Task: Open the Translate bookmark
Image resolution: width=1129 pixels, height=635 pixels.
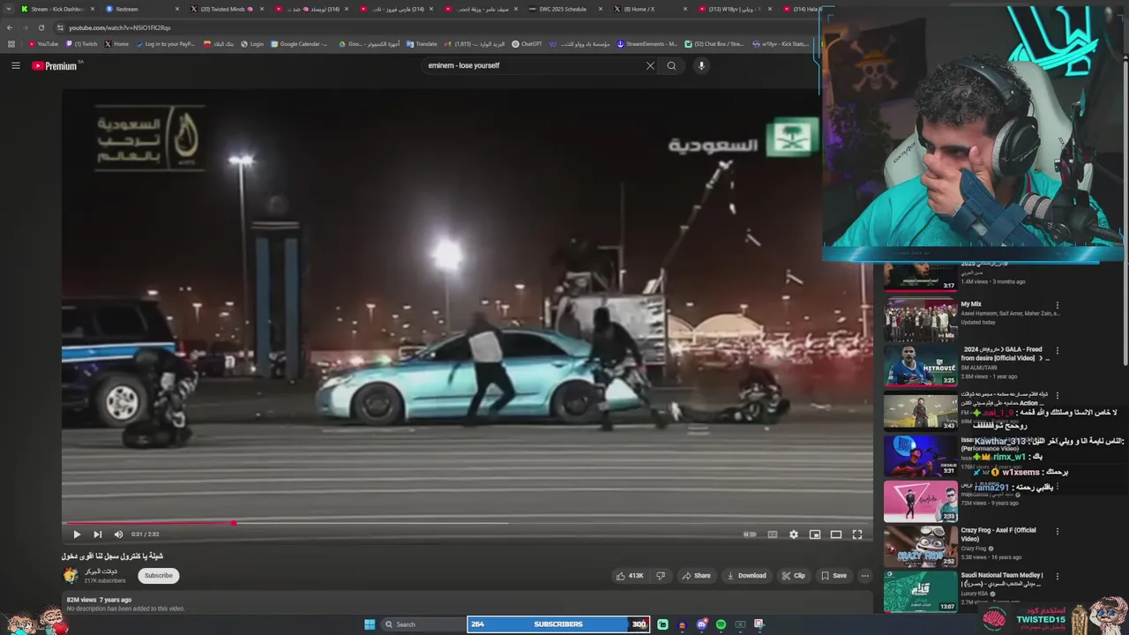Action: click(422, 44)
